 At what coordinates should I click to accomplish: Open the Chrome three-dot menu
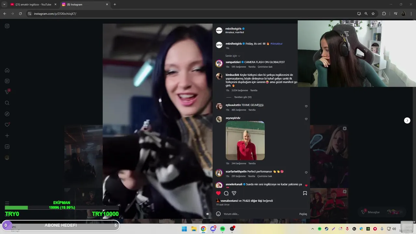(411, 14)
